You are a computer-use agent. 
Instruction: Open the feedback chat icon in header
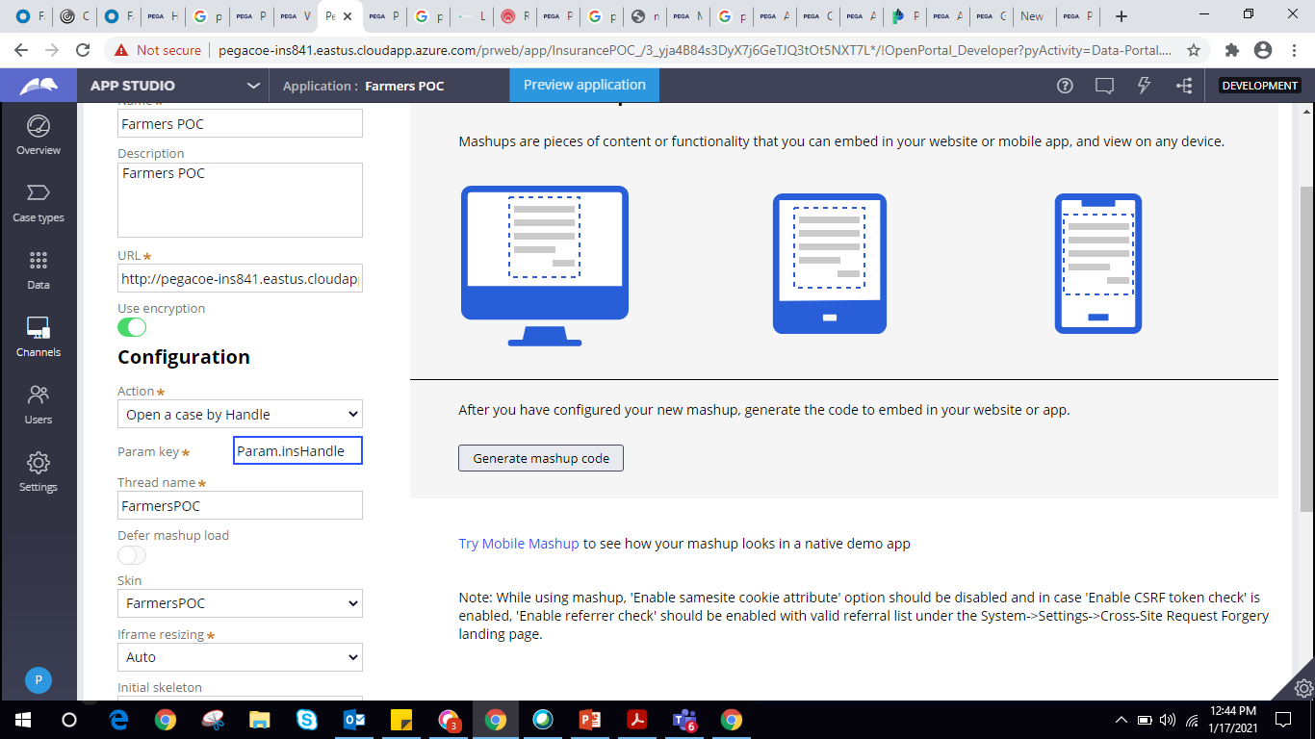click(1103, 85)
